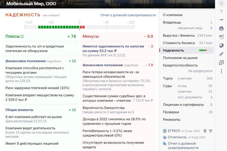Click 'Имеет 8 действующих лицензий' row
Image resolution: width=227 pixels, height=151 pixels.
coord(32,144)
